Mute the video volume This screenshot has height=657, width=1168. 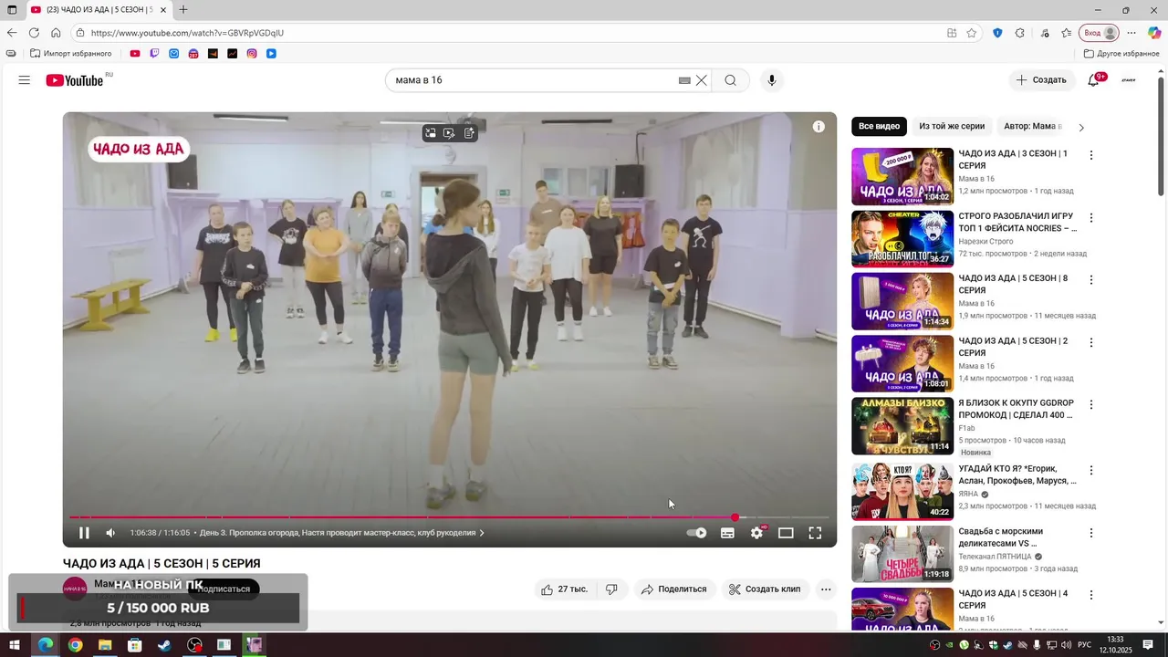110,533
